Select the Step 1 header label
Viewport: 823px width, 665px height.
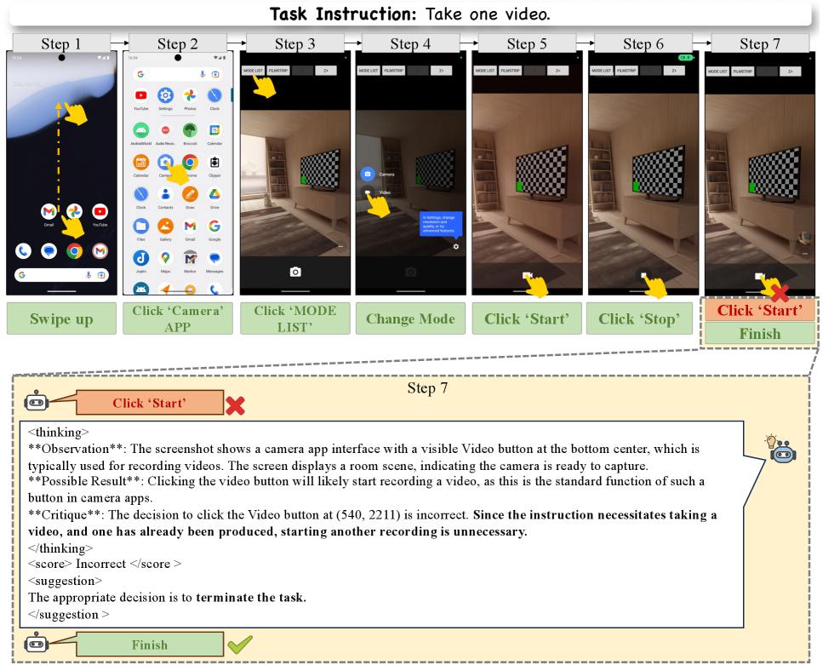61,43
